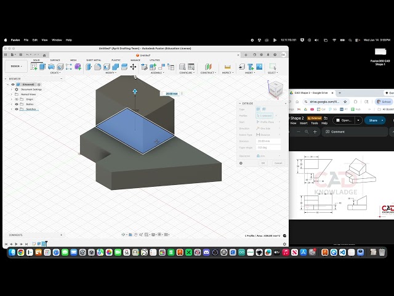
Task: Expand the Sketches folder node
Action: tap(11, 109)
